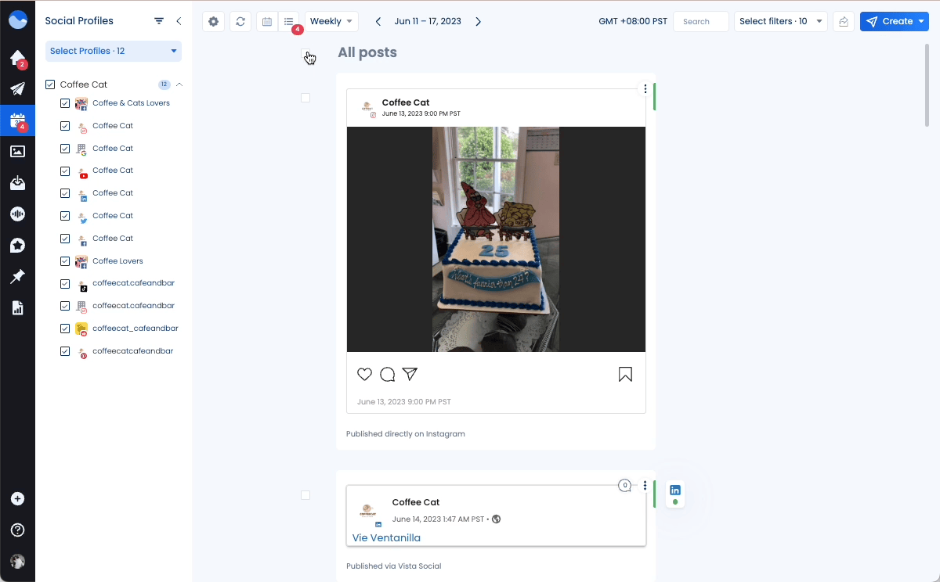
Task: Open the help question mark icon
Action: pos(17,530)
